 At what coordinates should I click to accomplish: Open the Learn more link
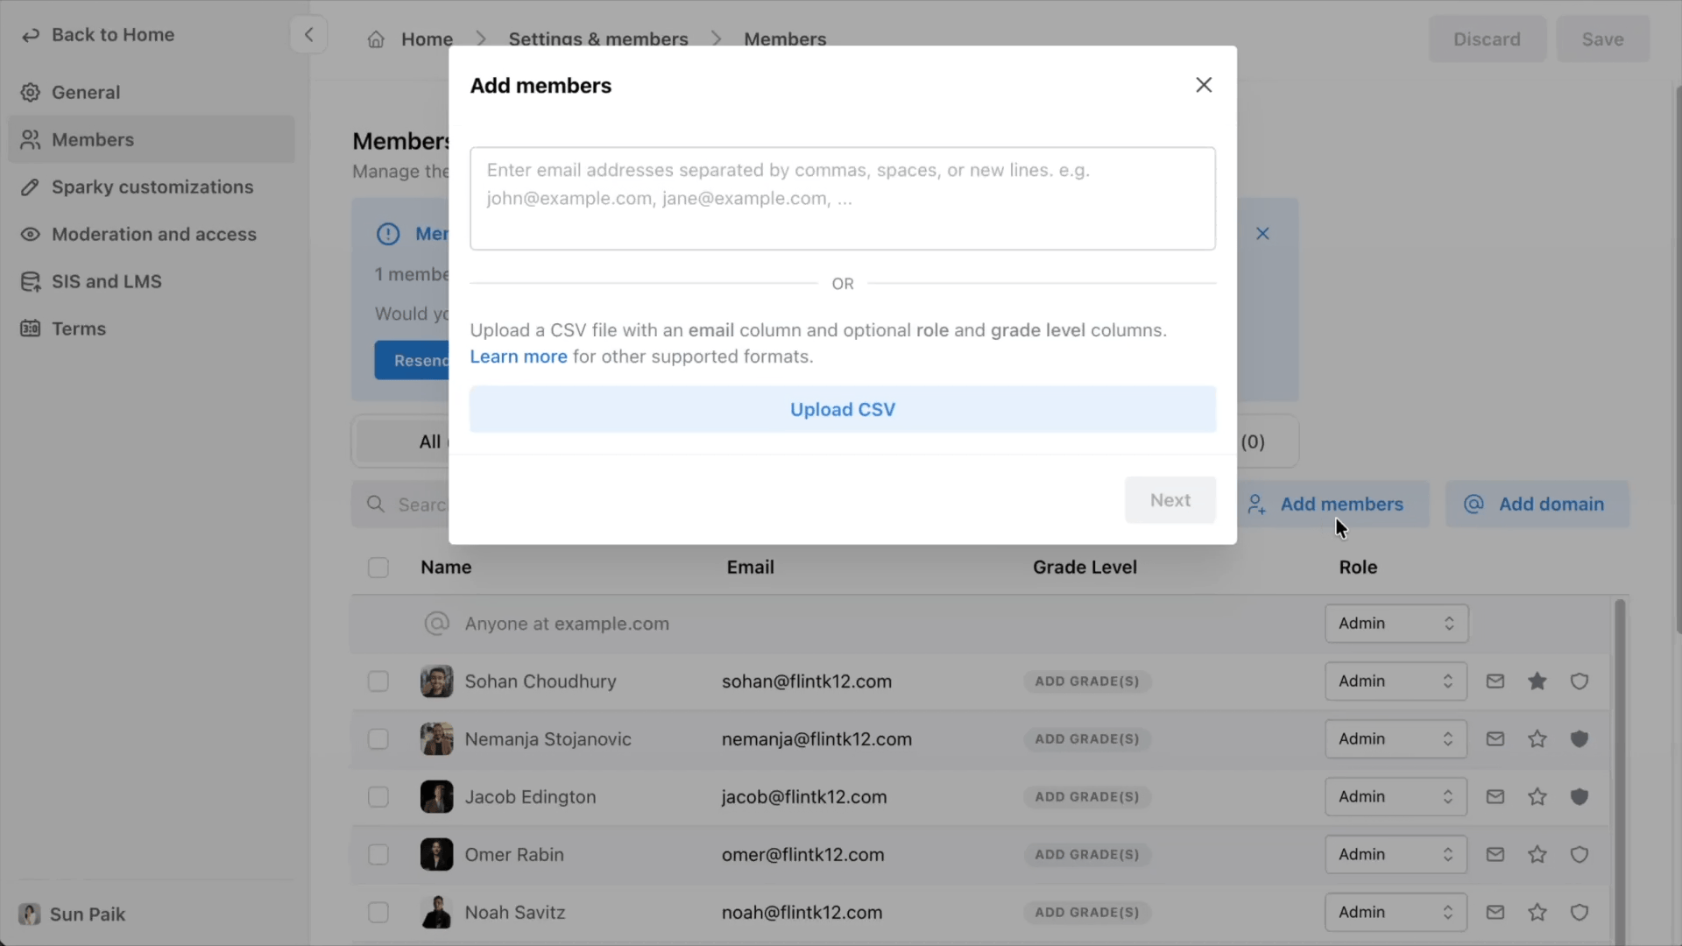(518, 357)
